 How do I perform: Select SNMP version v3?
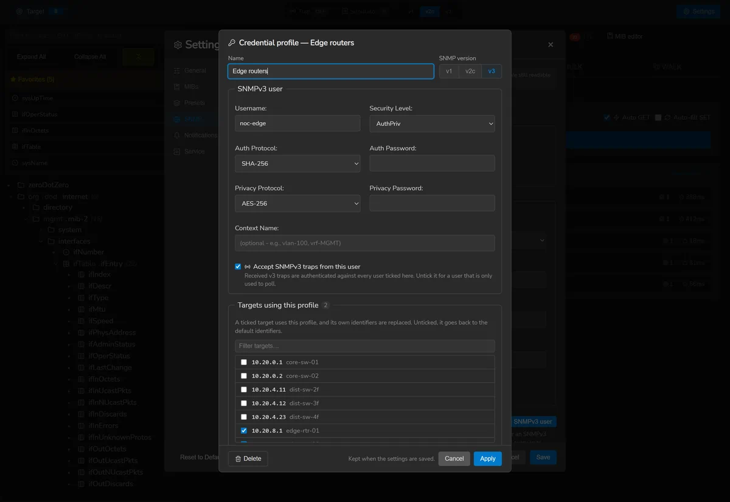point(492,71)
